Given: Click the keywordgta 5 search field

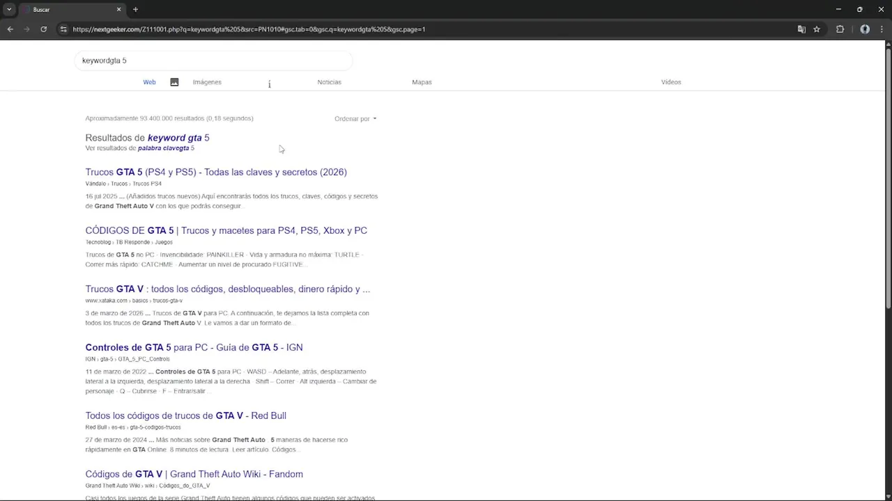Looking at the screenshot, I should [213, 61].
